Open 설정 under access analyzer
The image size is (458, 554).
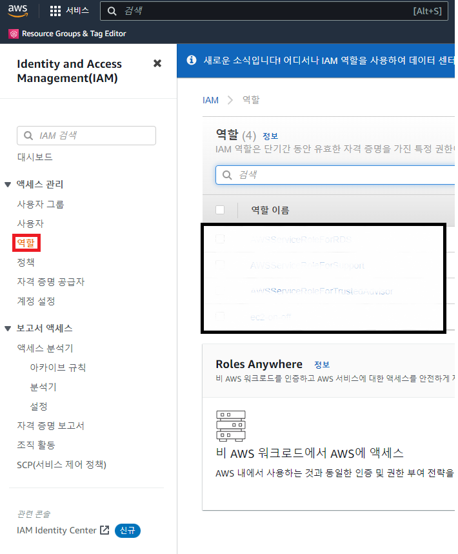point(39,406)
